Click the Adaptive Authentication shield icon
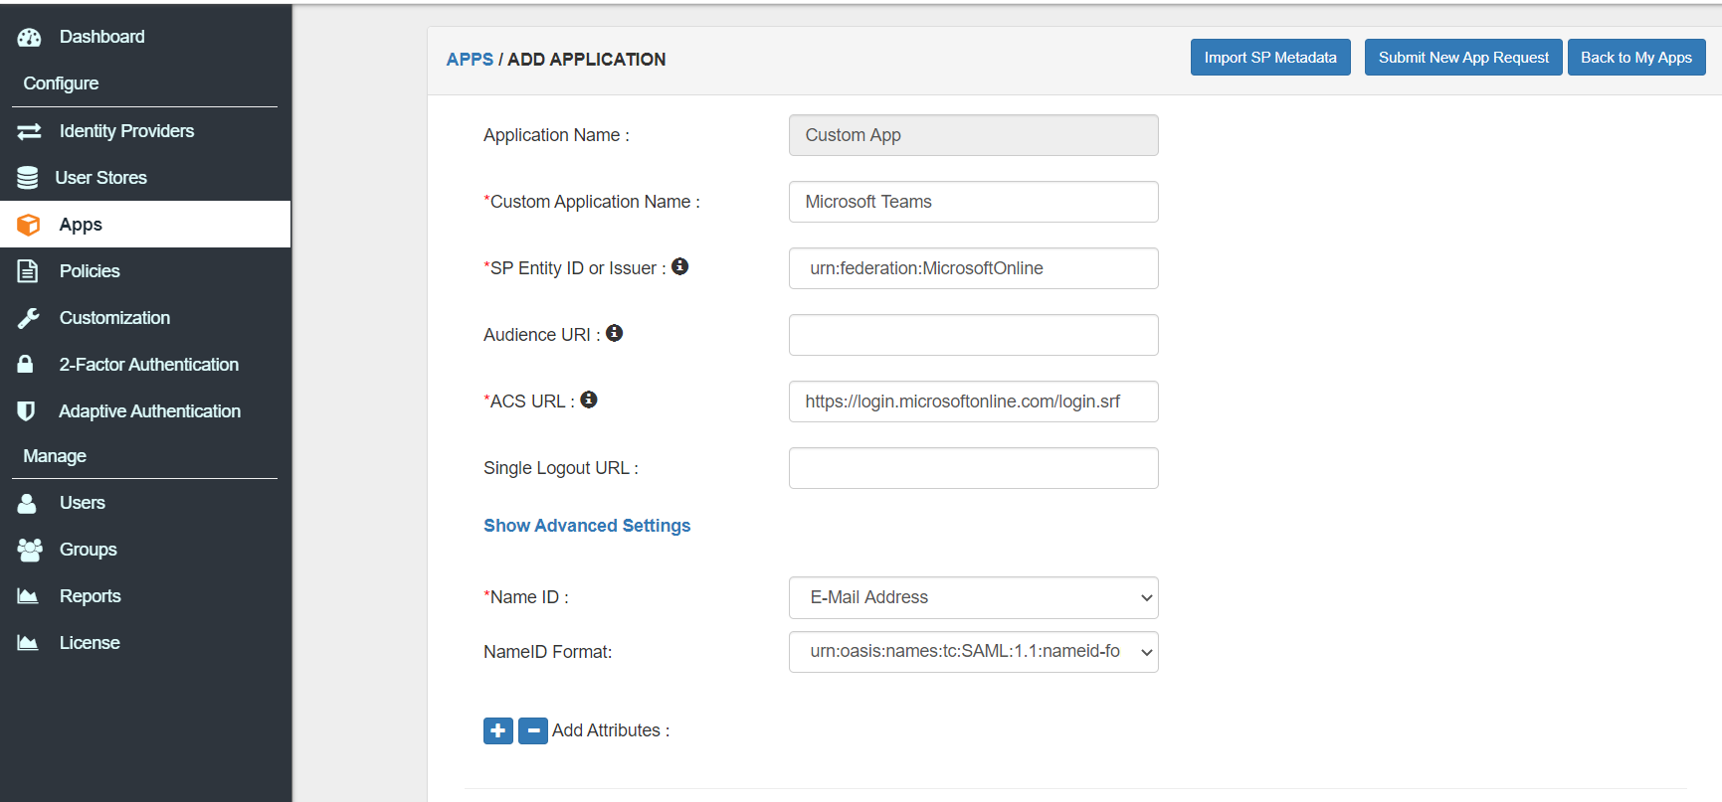 coord(27,411)
